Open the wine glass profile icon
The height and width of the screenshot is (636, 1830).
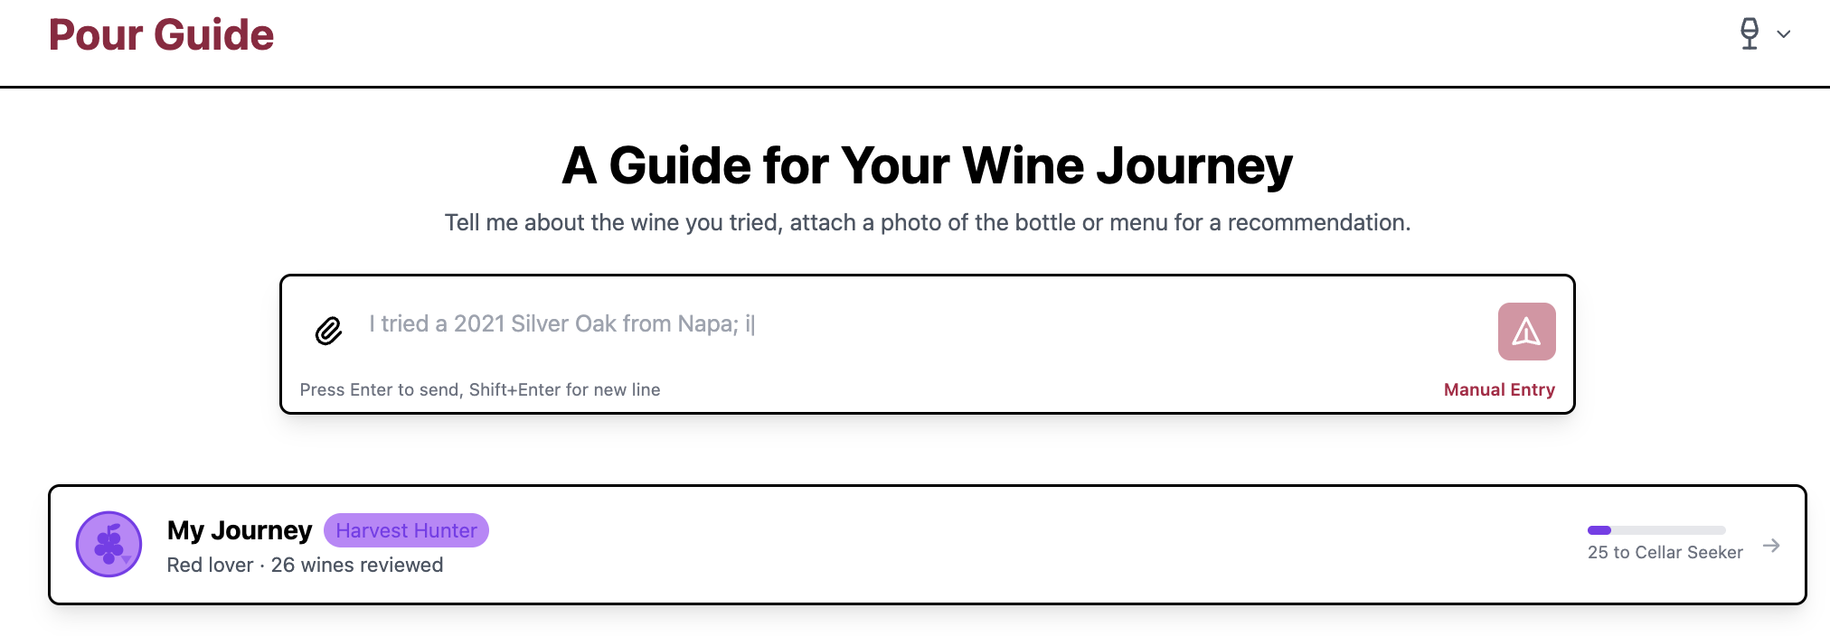1750,34
